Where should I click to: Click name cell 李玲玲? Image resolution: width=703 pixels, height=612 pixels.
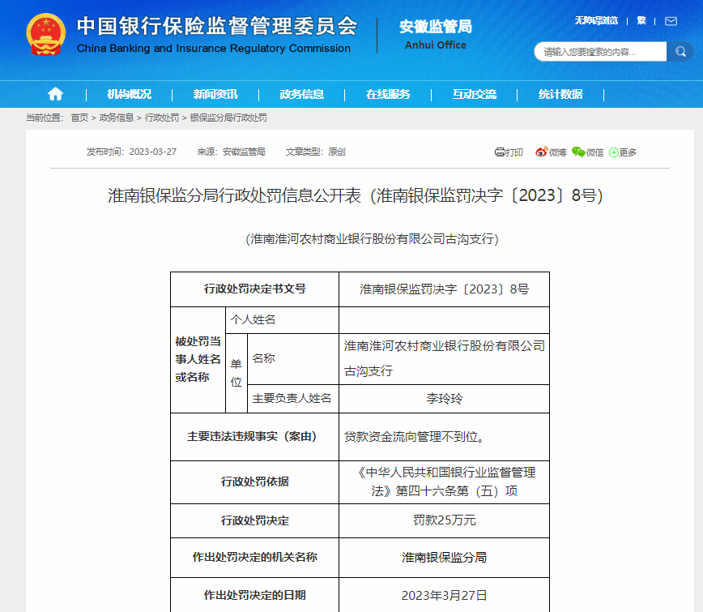coord(445,399)
